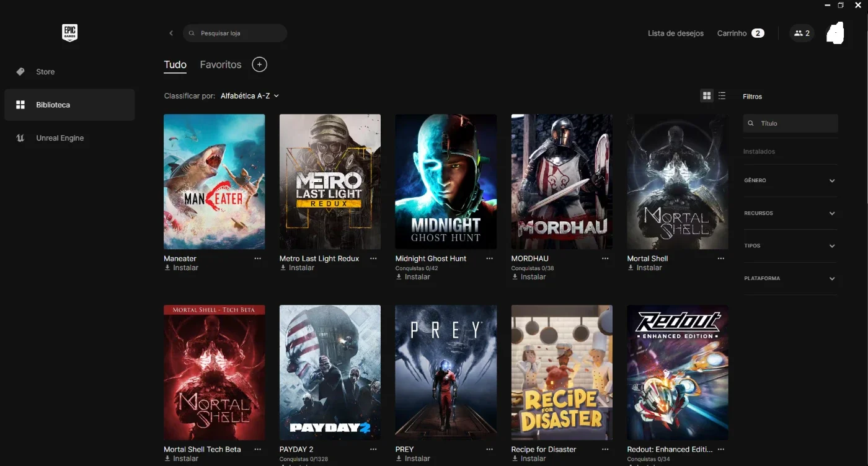Open the Recipe for Disaster cover

562,372
